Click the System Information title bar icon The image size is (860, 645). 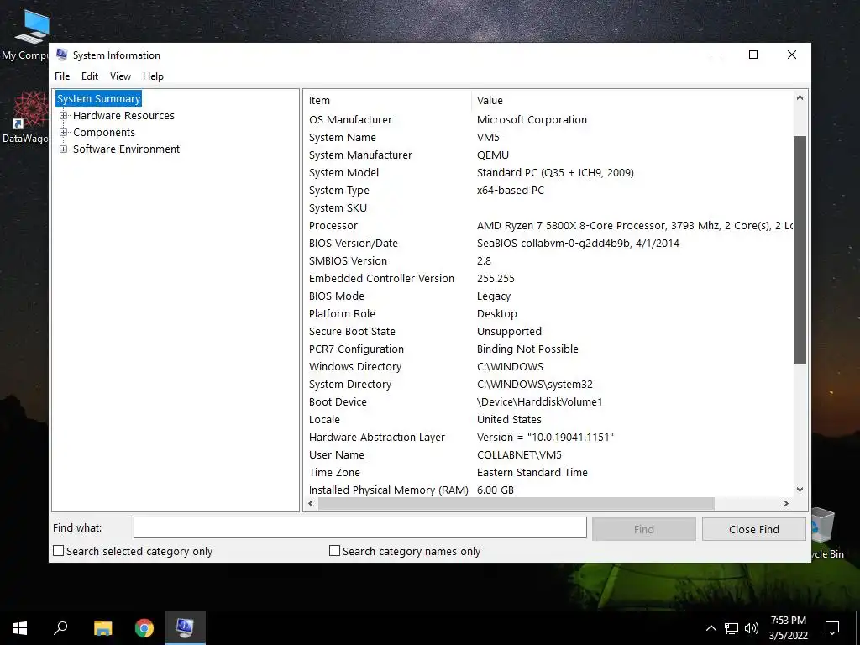coord(62,55)
